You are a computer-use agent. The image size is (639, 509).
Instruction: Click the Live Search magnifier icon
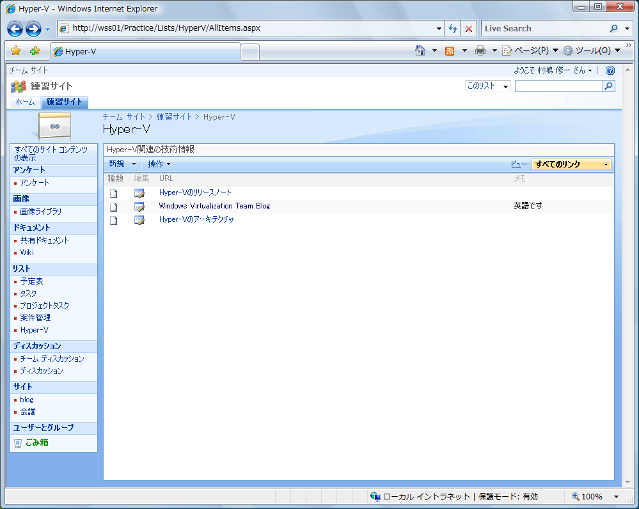point(613,29)
